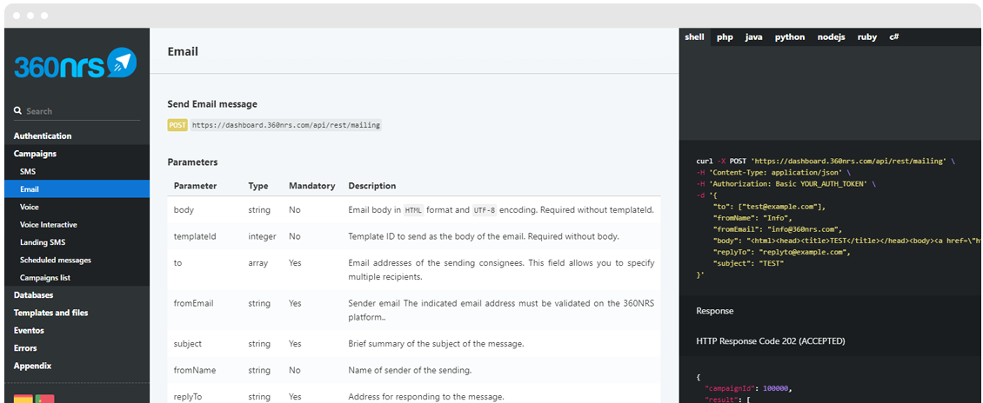Screen dimensions: 983x403
Task: Switch to the python code tab
Action: coord(790,37)
